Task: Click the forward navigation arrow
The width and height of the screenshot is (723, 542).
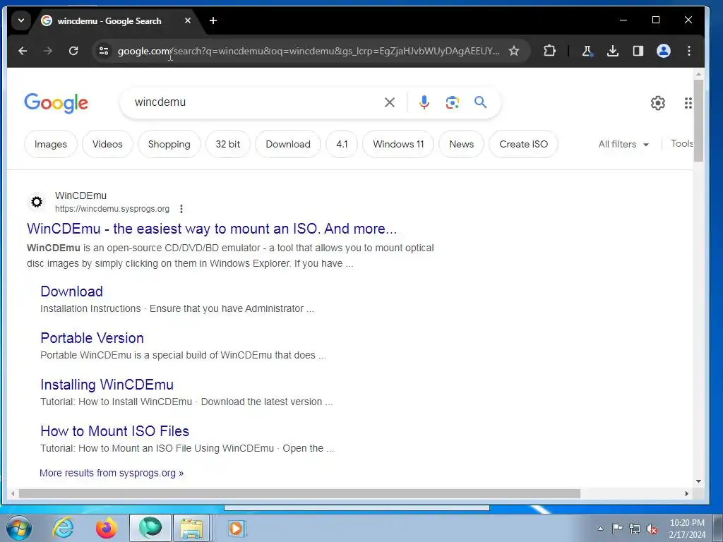Action: [47, 51]
